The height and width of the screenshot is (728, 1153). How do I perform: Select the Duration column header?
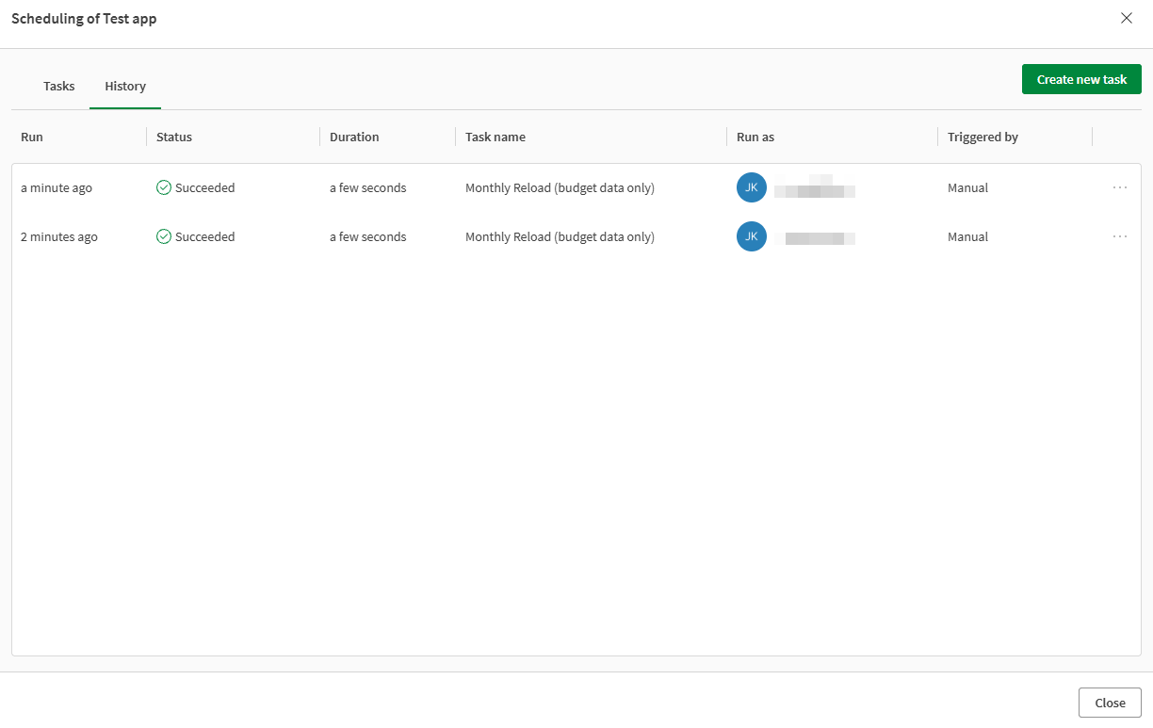pos(354,137)
